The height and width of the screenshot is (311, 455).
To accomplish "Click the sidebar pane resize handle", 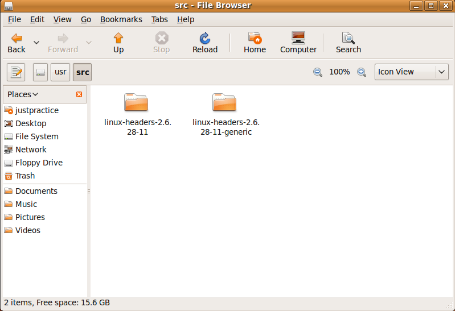I will 88,191.
